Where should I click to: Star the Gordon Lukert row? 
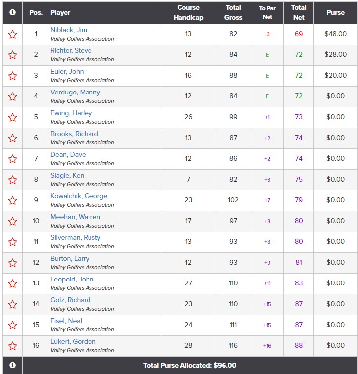(x=12, y=346)
